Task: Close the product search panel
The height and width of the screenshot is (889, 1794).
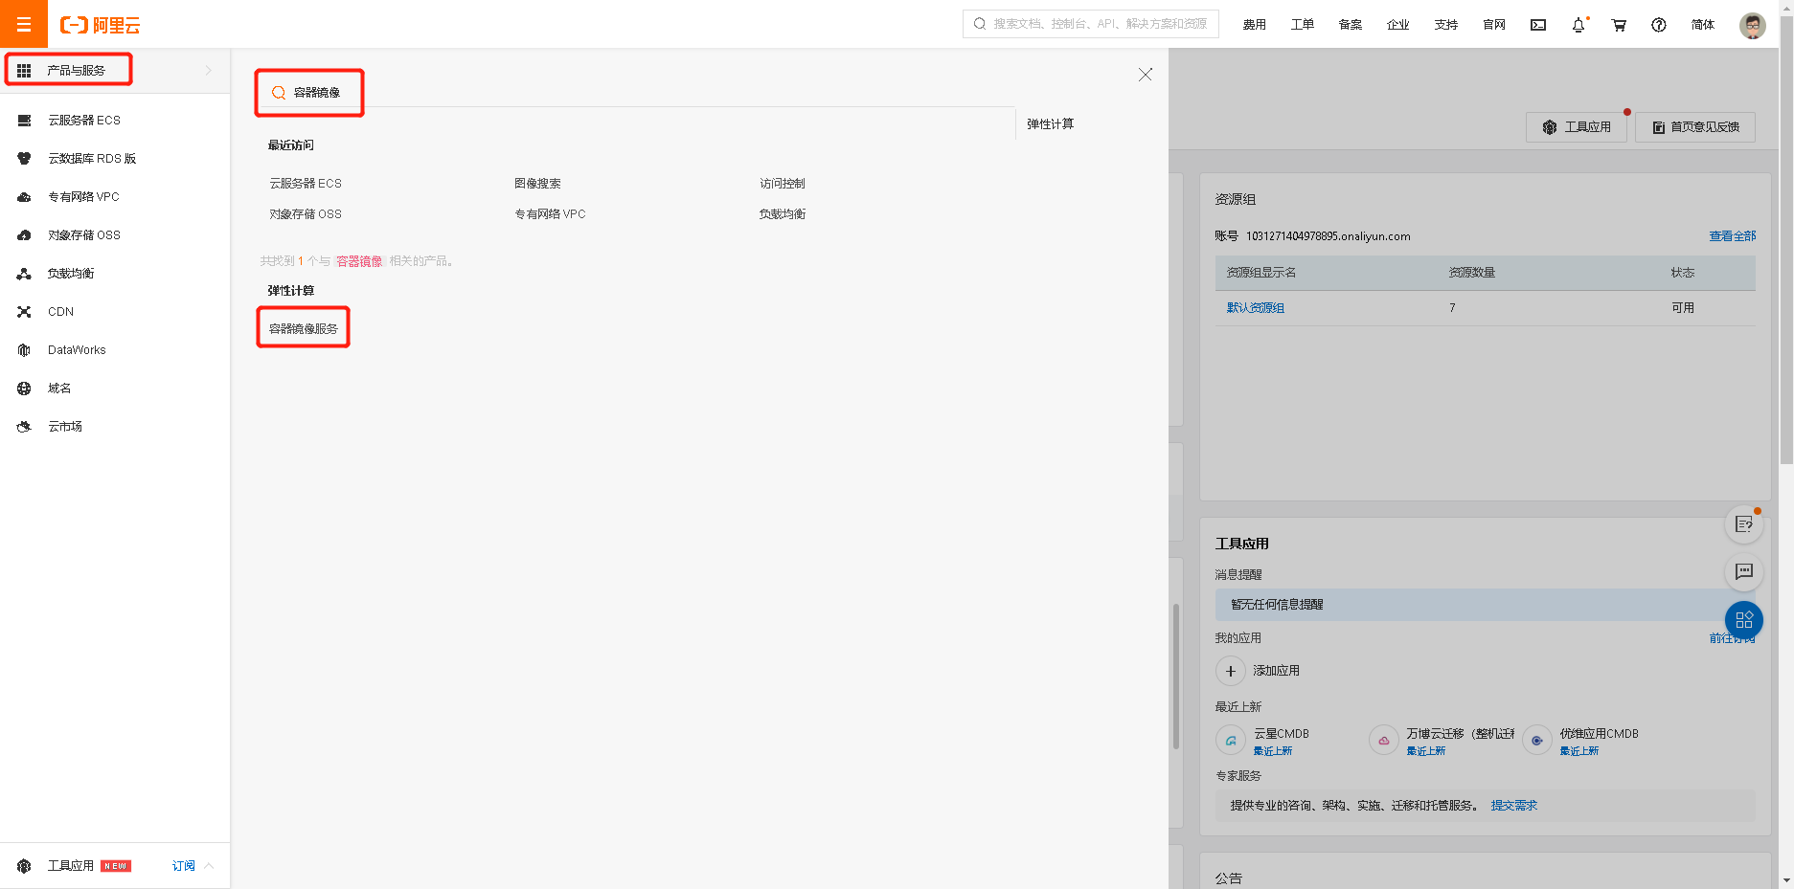Action: point(1146,74)
